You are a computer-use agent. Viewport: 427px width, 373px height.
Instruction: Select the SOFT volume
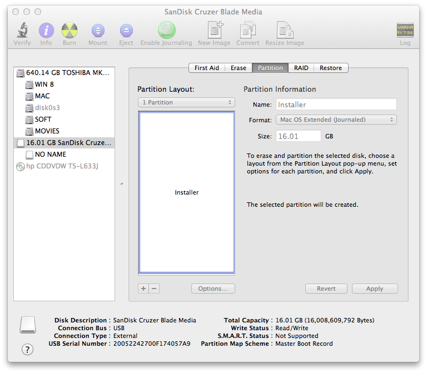coord(64,120)
